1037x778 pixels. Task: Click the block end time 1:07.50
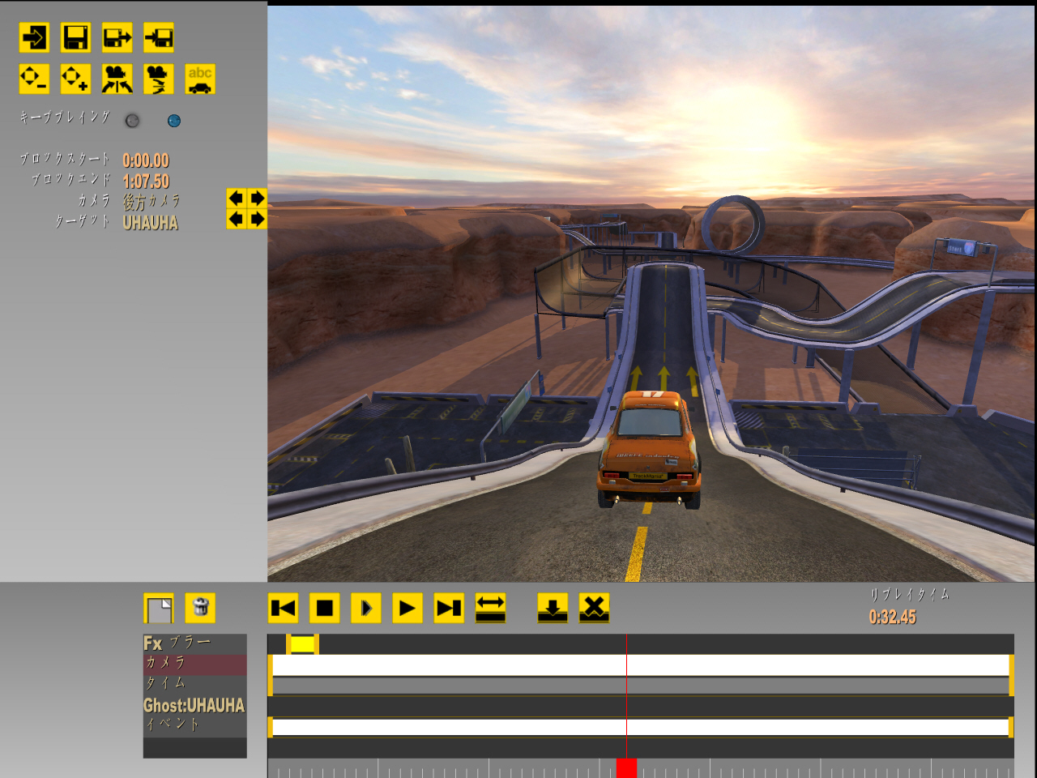[146, 181]
